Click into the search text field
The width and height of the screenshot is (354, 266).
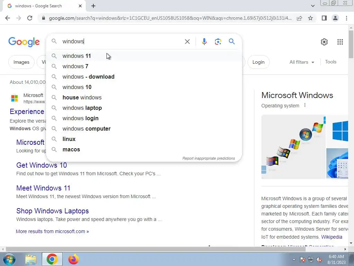[x=122, y=42]
